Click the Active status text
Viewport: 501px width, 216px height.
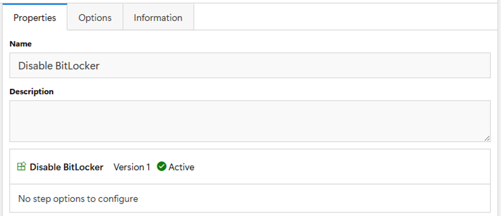click(181, 167)
